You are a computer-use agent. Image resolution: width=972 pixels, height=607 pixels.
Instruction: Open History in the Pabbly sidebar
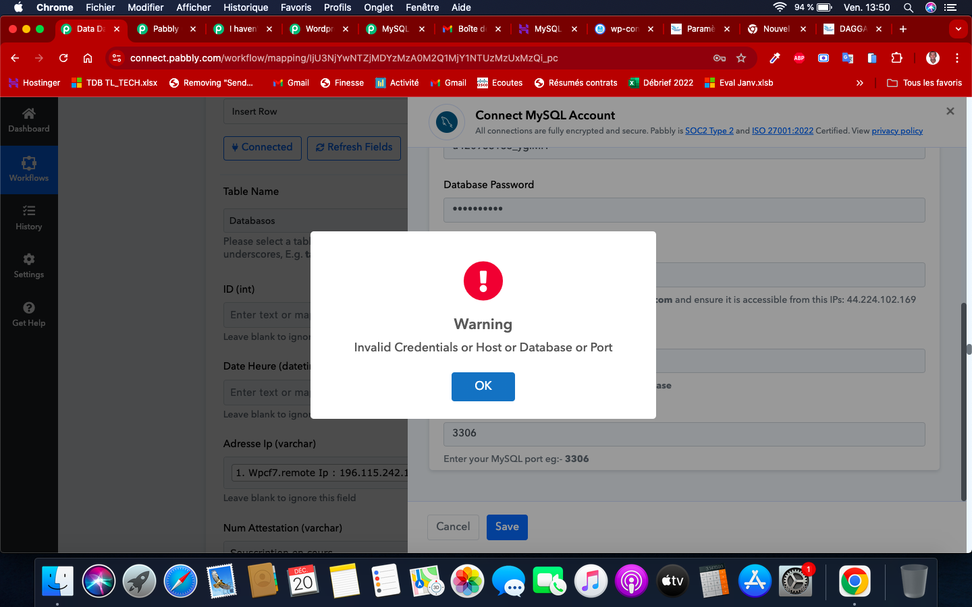coord(29,218)
